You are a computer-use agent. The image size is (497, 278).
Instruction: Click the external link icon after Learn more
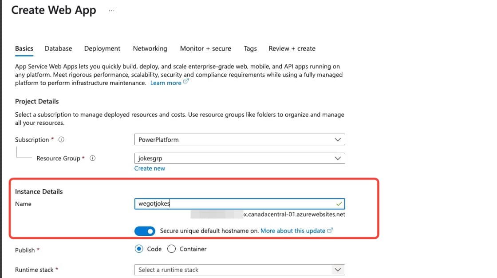click(186, 82)
